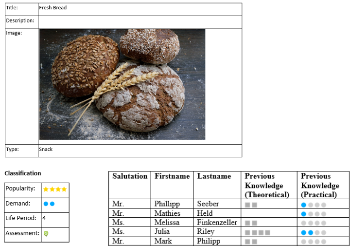Click the Fresh Bread title field
The width and height of the screenshot is (350, 246).
click(139, 8)
